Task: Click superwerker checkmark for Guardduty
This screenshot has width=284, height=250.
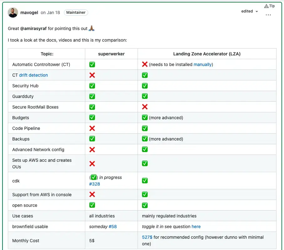Action: point(92,96)
